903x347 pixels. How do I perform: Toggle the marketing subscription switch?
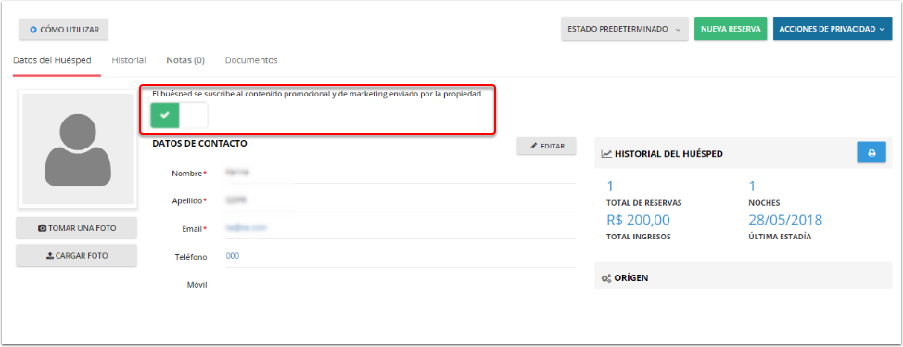[179, 115]
